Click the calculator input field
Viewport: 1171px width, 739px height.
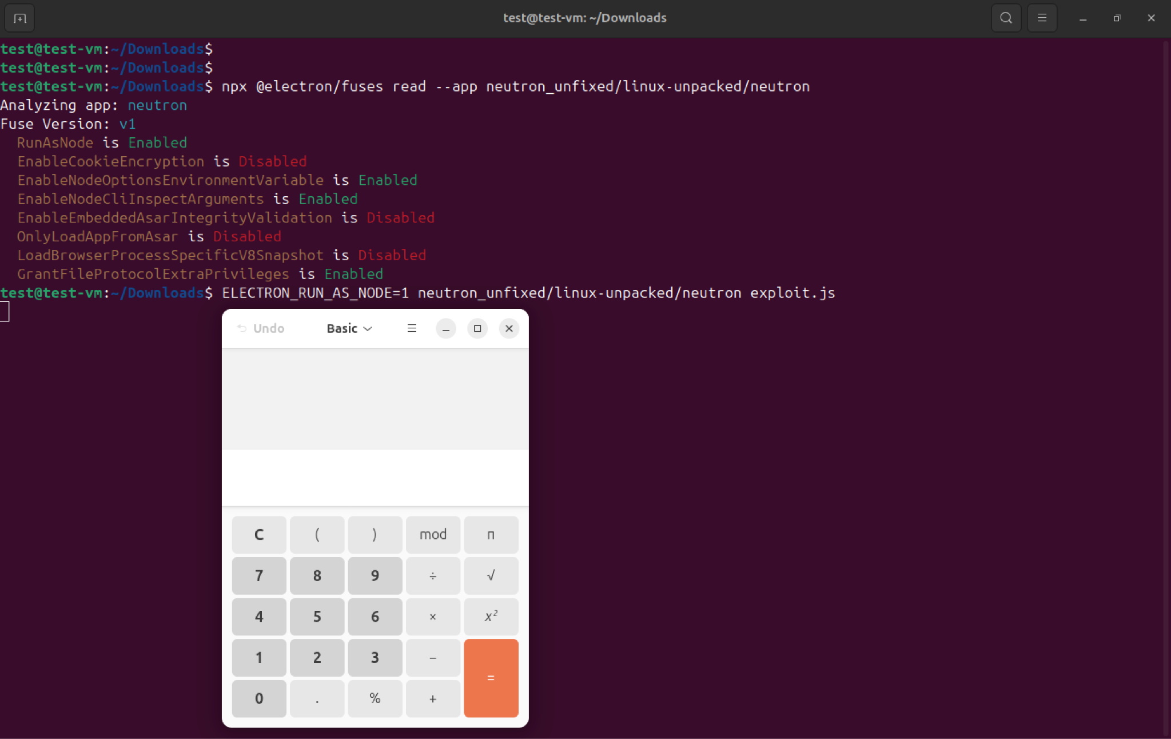[x=375, y=477]
